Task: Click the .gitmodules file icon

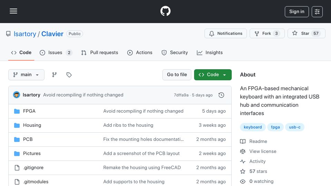Action: 17,182
